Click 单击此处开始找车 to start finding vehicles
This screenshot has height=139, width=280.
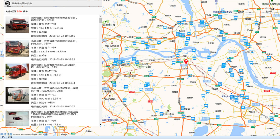pos(22,3)
